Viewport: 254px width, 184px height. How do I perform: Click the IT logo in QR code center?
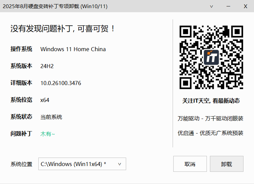pos(211,57)
